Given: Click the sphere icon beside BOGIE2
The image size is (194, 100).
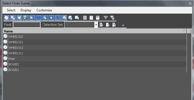Looking at the screenshot, I should point(5,64).
